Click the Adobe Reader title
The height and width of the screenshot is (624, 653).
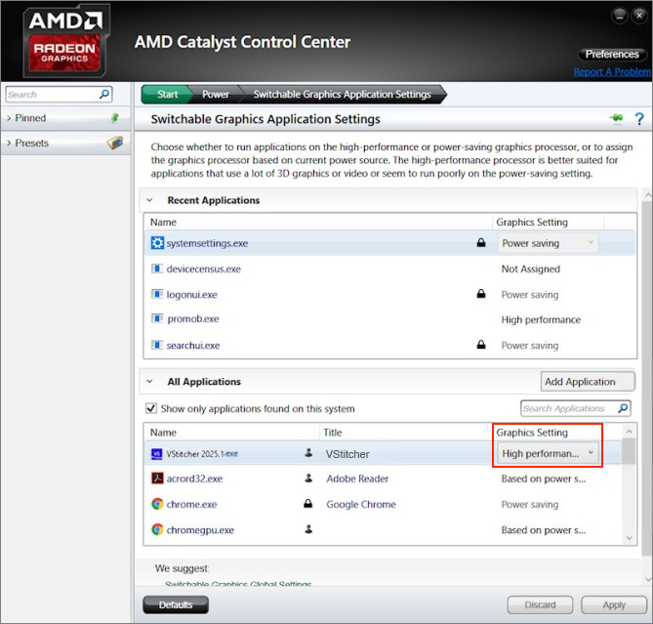357,478
